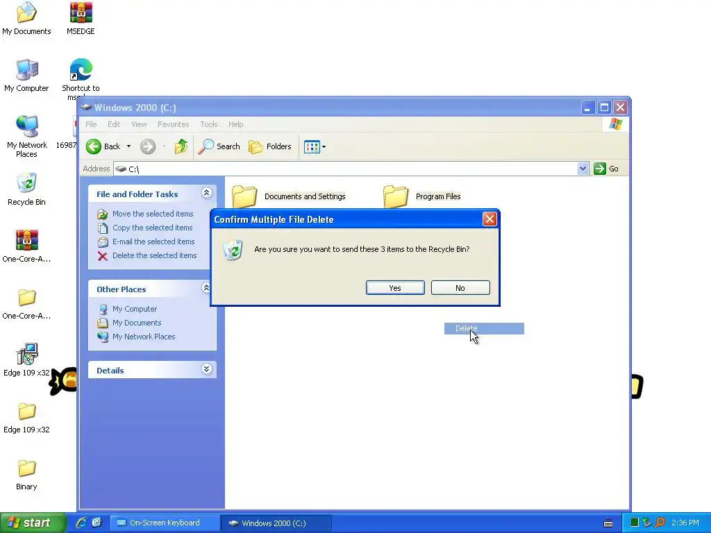Select the MSEDGE archive desktop icon
711x533 pixels.
point(81,12)
